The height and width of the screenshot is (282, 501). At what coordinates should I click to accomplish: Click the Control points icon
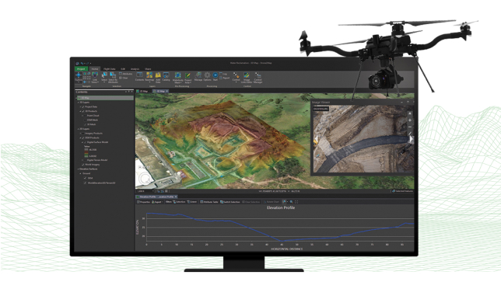click(x=236, y=77)
